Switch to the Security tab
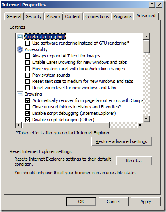 tap(34, 16)
